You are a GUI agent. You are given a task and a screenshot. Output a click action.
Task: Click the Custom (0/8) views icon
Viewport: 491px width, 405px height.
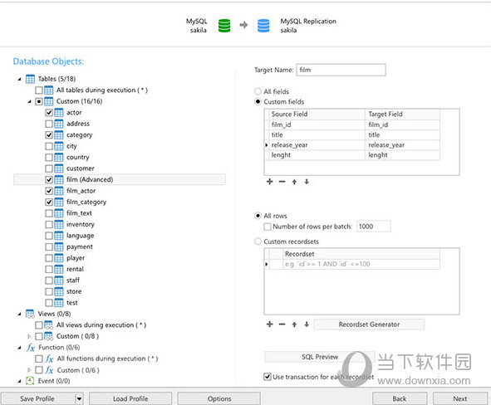click(x=48, y=336)
